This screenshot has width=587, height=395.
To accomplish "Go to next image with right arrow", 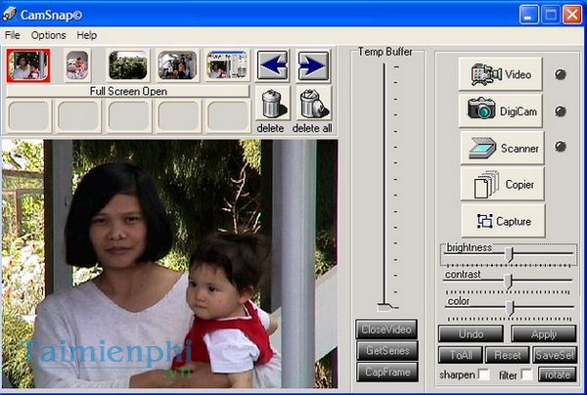I will [x=311, y=66].
